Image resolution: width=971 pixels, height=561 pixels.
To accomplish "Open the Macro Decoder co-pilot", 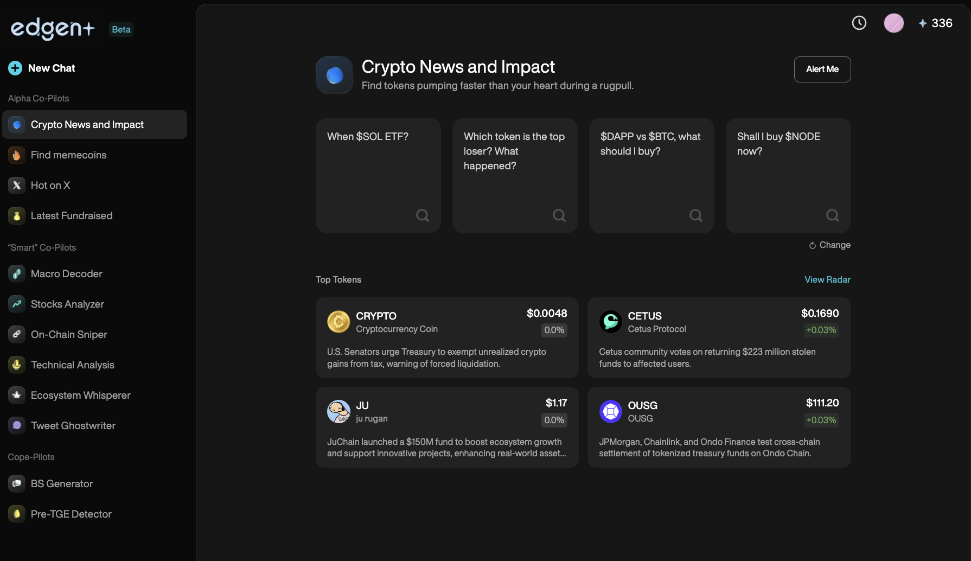I will click(x=66, y=274).
